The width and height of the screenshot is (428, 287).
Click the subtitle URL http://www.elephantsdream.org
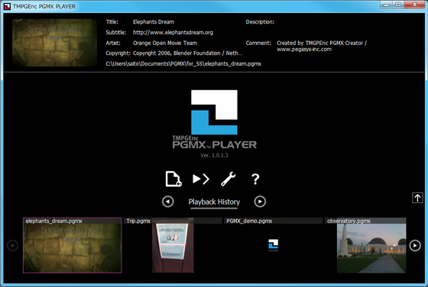coord(173,32)
